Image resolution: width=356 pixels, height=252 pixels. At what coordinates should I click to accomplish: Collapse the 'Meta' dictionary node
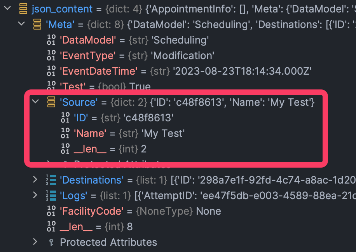pos(21,24)
